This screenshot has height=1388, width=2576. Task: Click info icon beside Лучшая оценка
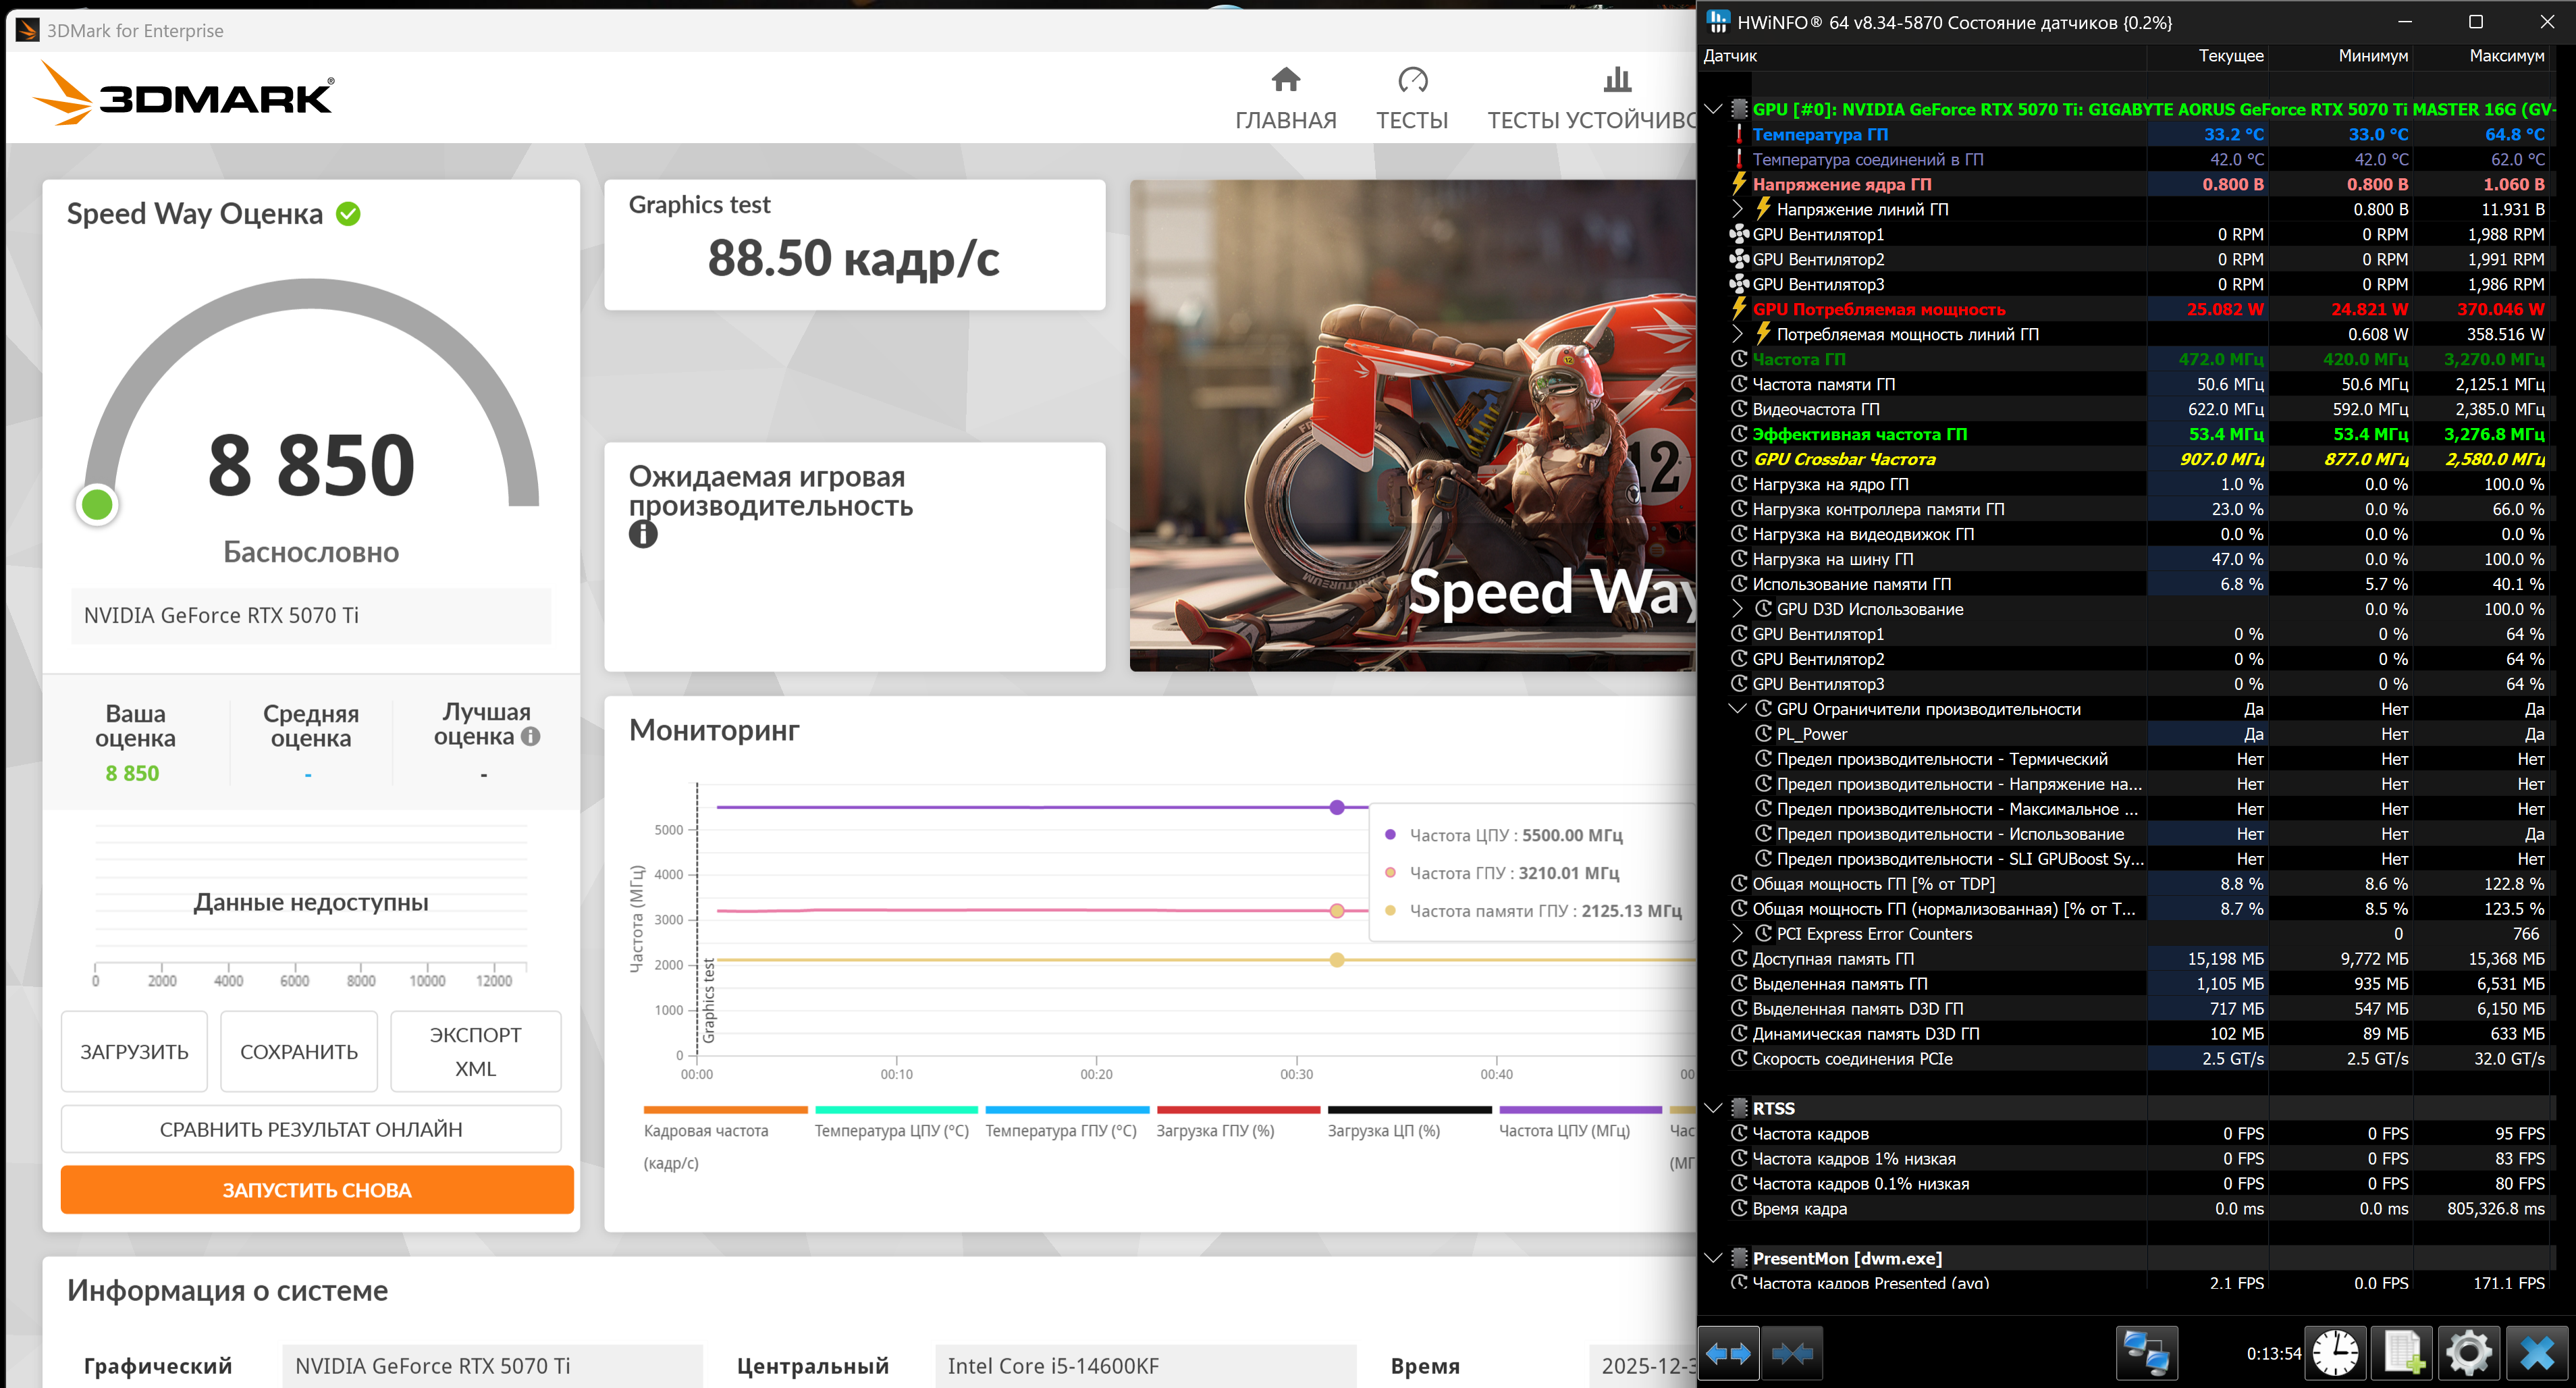click(x=531, y=736)
